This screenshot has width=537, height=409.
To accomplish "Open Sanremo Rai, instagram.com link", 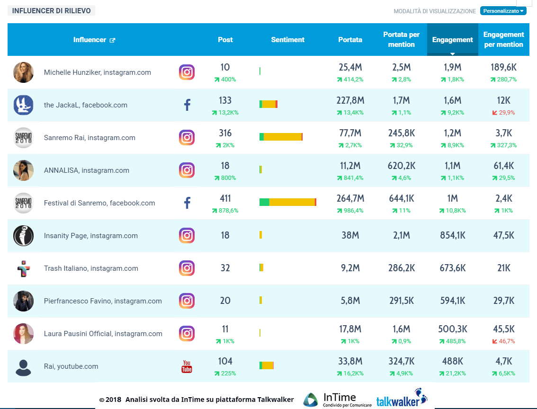I will (89, 138).
